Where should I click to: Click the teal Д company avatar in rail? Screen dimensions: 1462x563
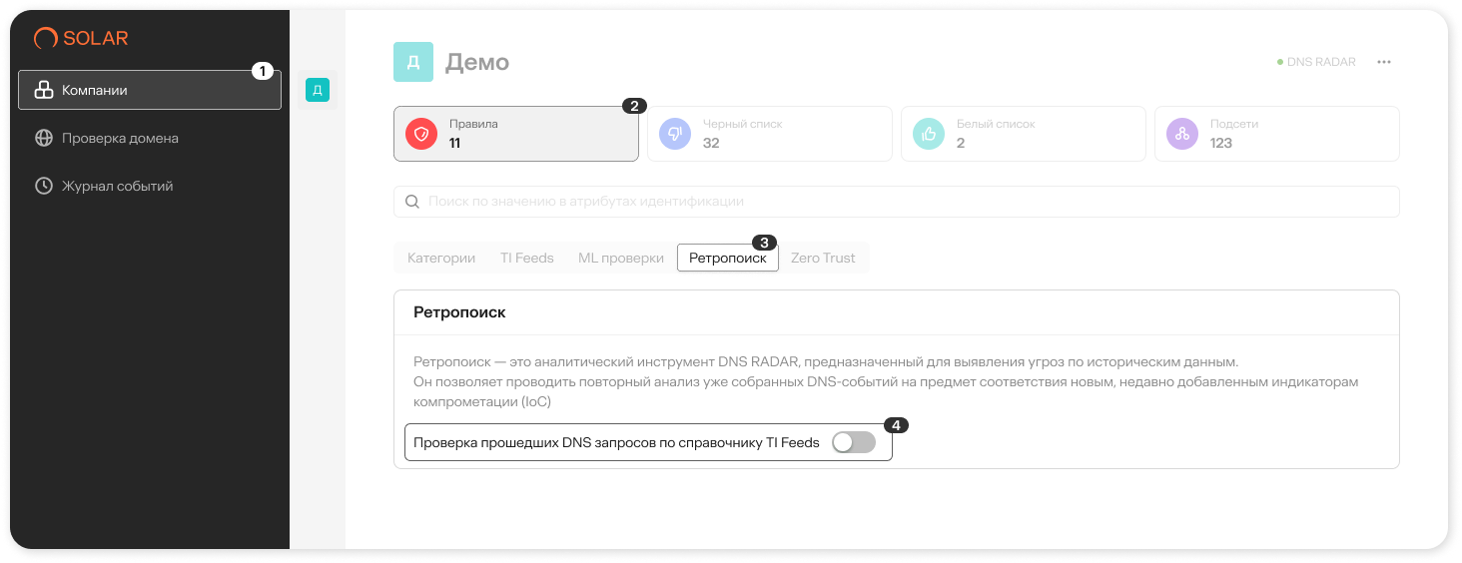click(x=318, y=91)
